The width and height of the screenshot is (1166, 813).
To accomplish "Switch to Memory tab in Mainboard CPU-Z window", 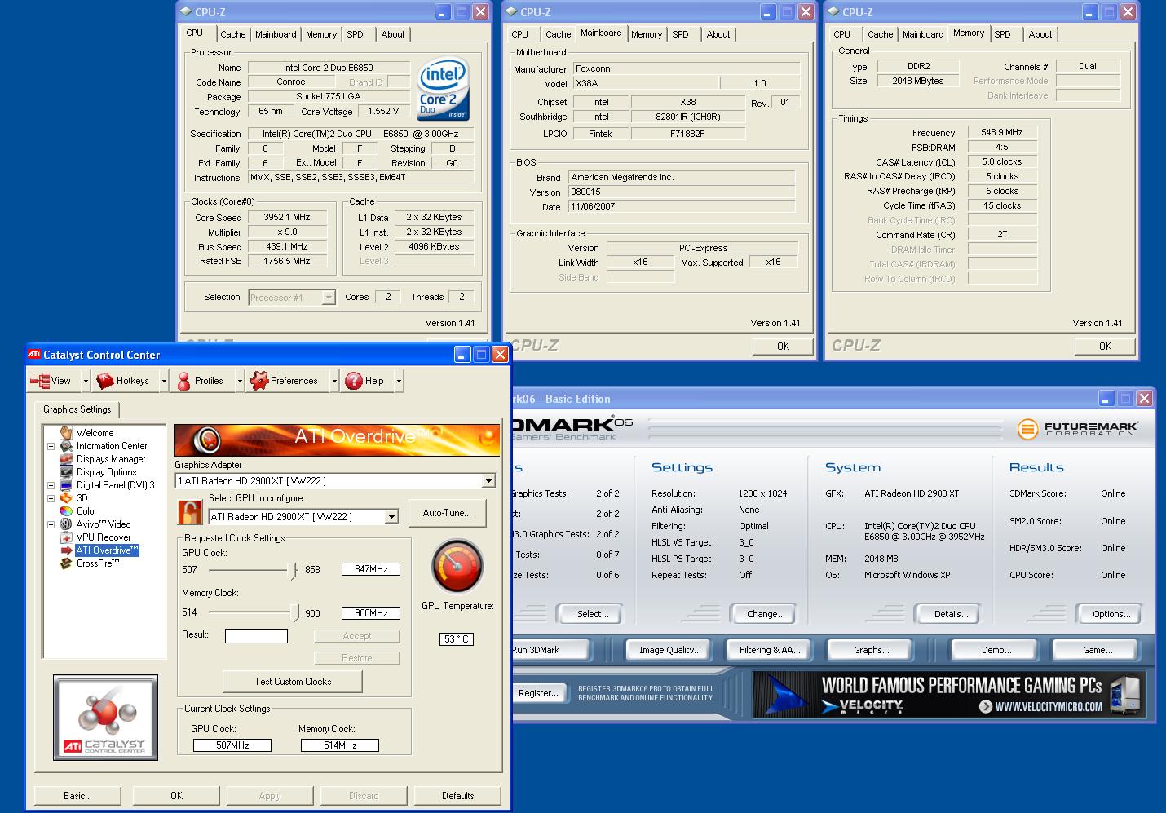I will point(647,34).
